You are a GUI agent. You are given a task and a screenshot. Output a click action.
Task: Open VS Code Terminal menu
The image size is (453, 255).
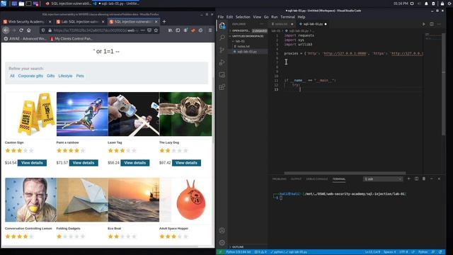pos(287,17)
